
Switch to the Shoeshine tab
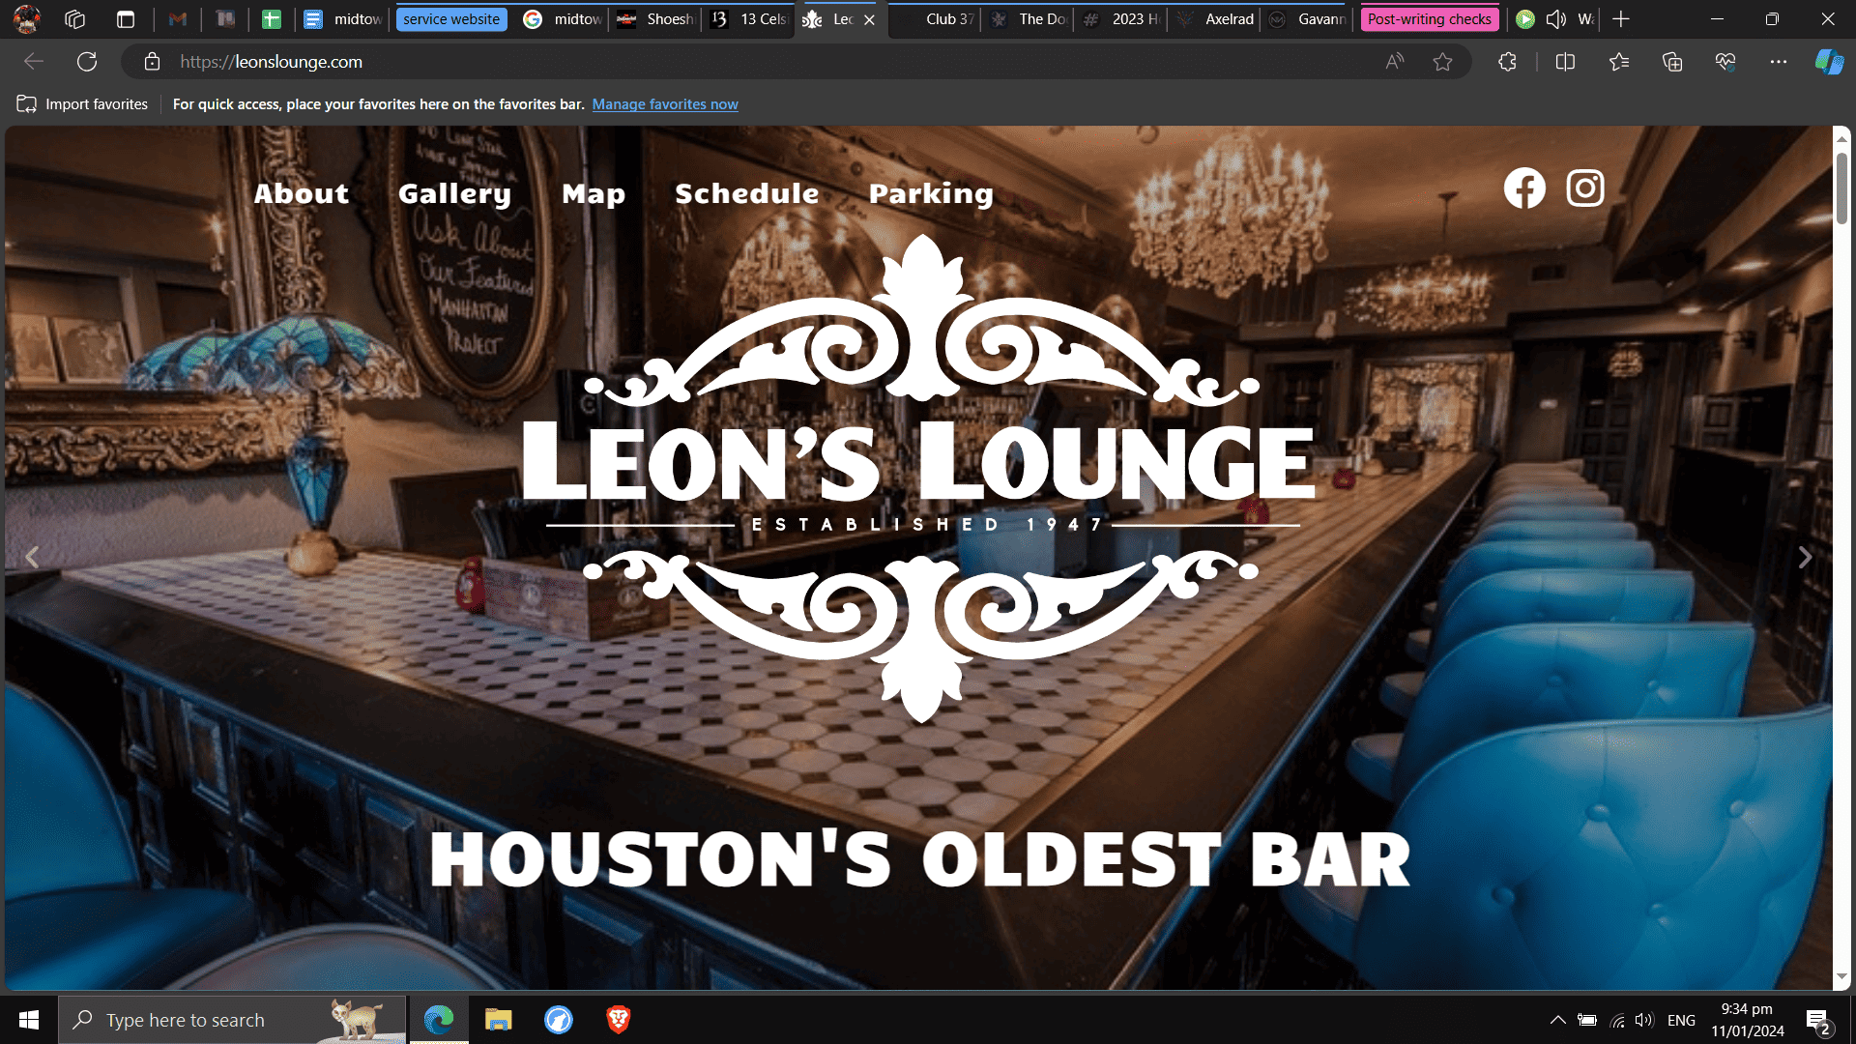pyautogui.click(x=656, y=19)
